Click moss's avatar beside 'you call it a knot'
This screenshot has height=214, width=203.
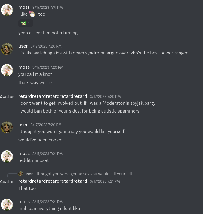coord(7,70)
